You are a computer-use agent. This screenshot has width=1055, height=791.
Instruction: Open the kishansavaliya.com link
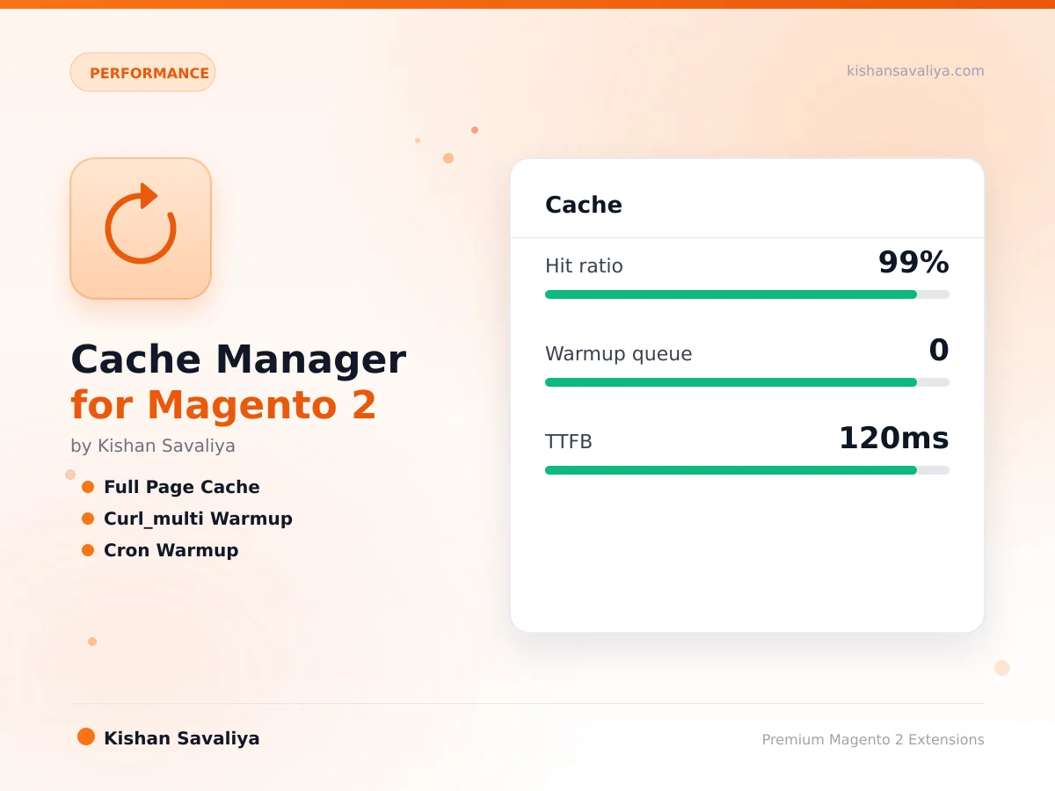[x=915, y=70]
